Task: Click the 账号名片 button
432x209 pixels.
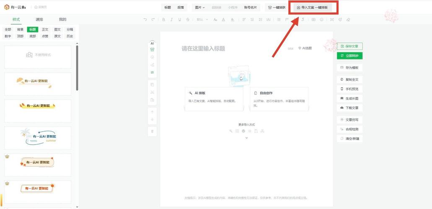Action: [251, 8]
